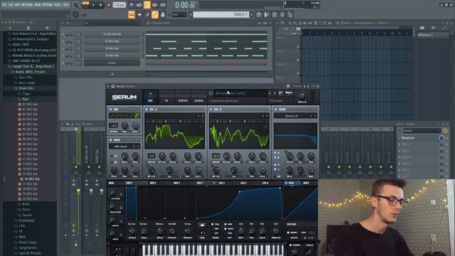Open the Browser view toolbar icon
The image size is (455, 256).
(290, 14)
